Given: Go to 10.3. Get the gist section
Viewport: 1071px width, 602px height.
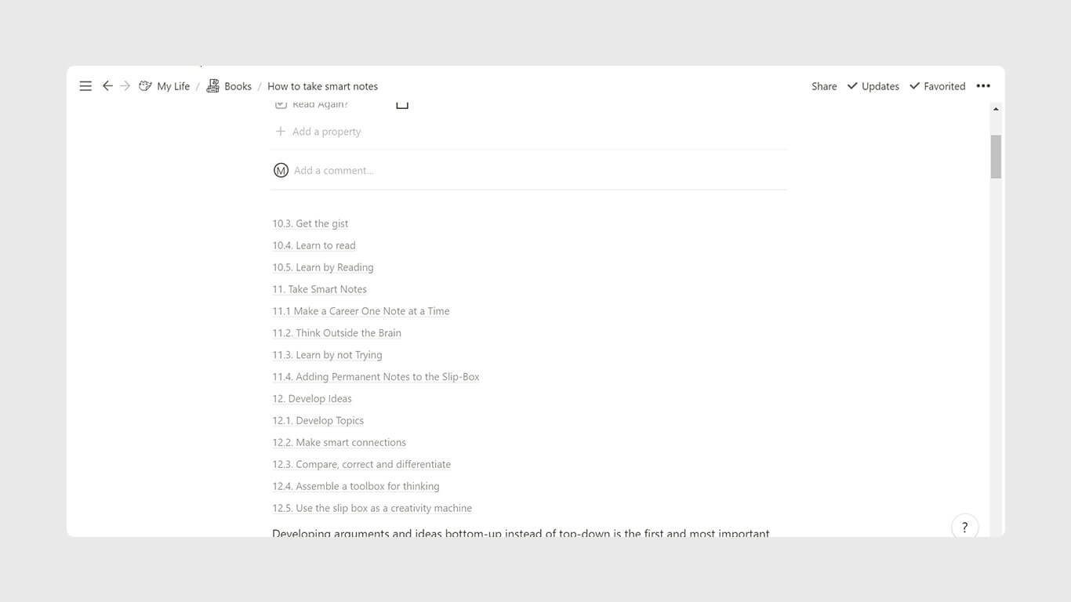Looking at the screenshot, I should coord(310,223).
